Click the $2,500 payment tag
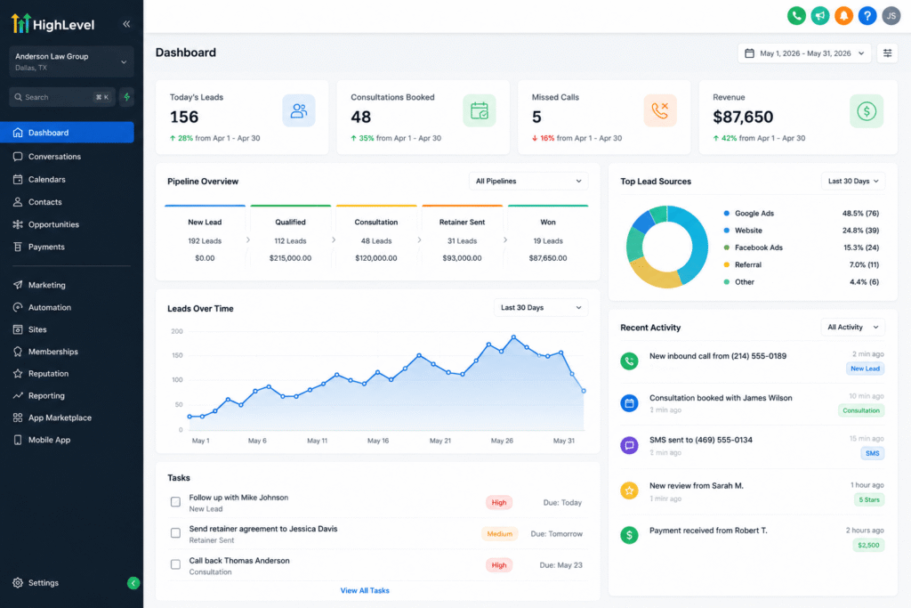This screenshot has width=911, height=608. pos(868,545)
